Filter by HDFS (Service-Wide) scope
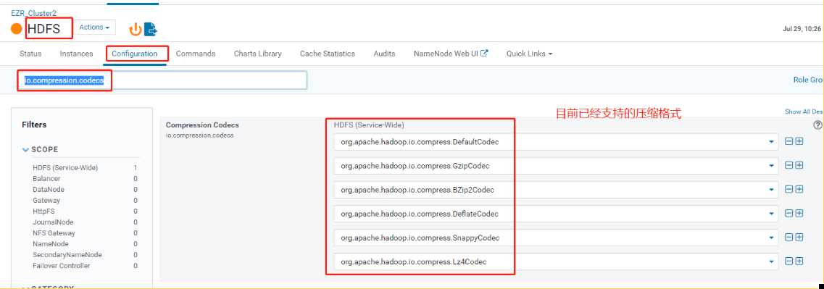The image size is (824, 289). (x=65, y=167)
